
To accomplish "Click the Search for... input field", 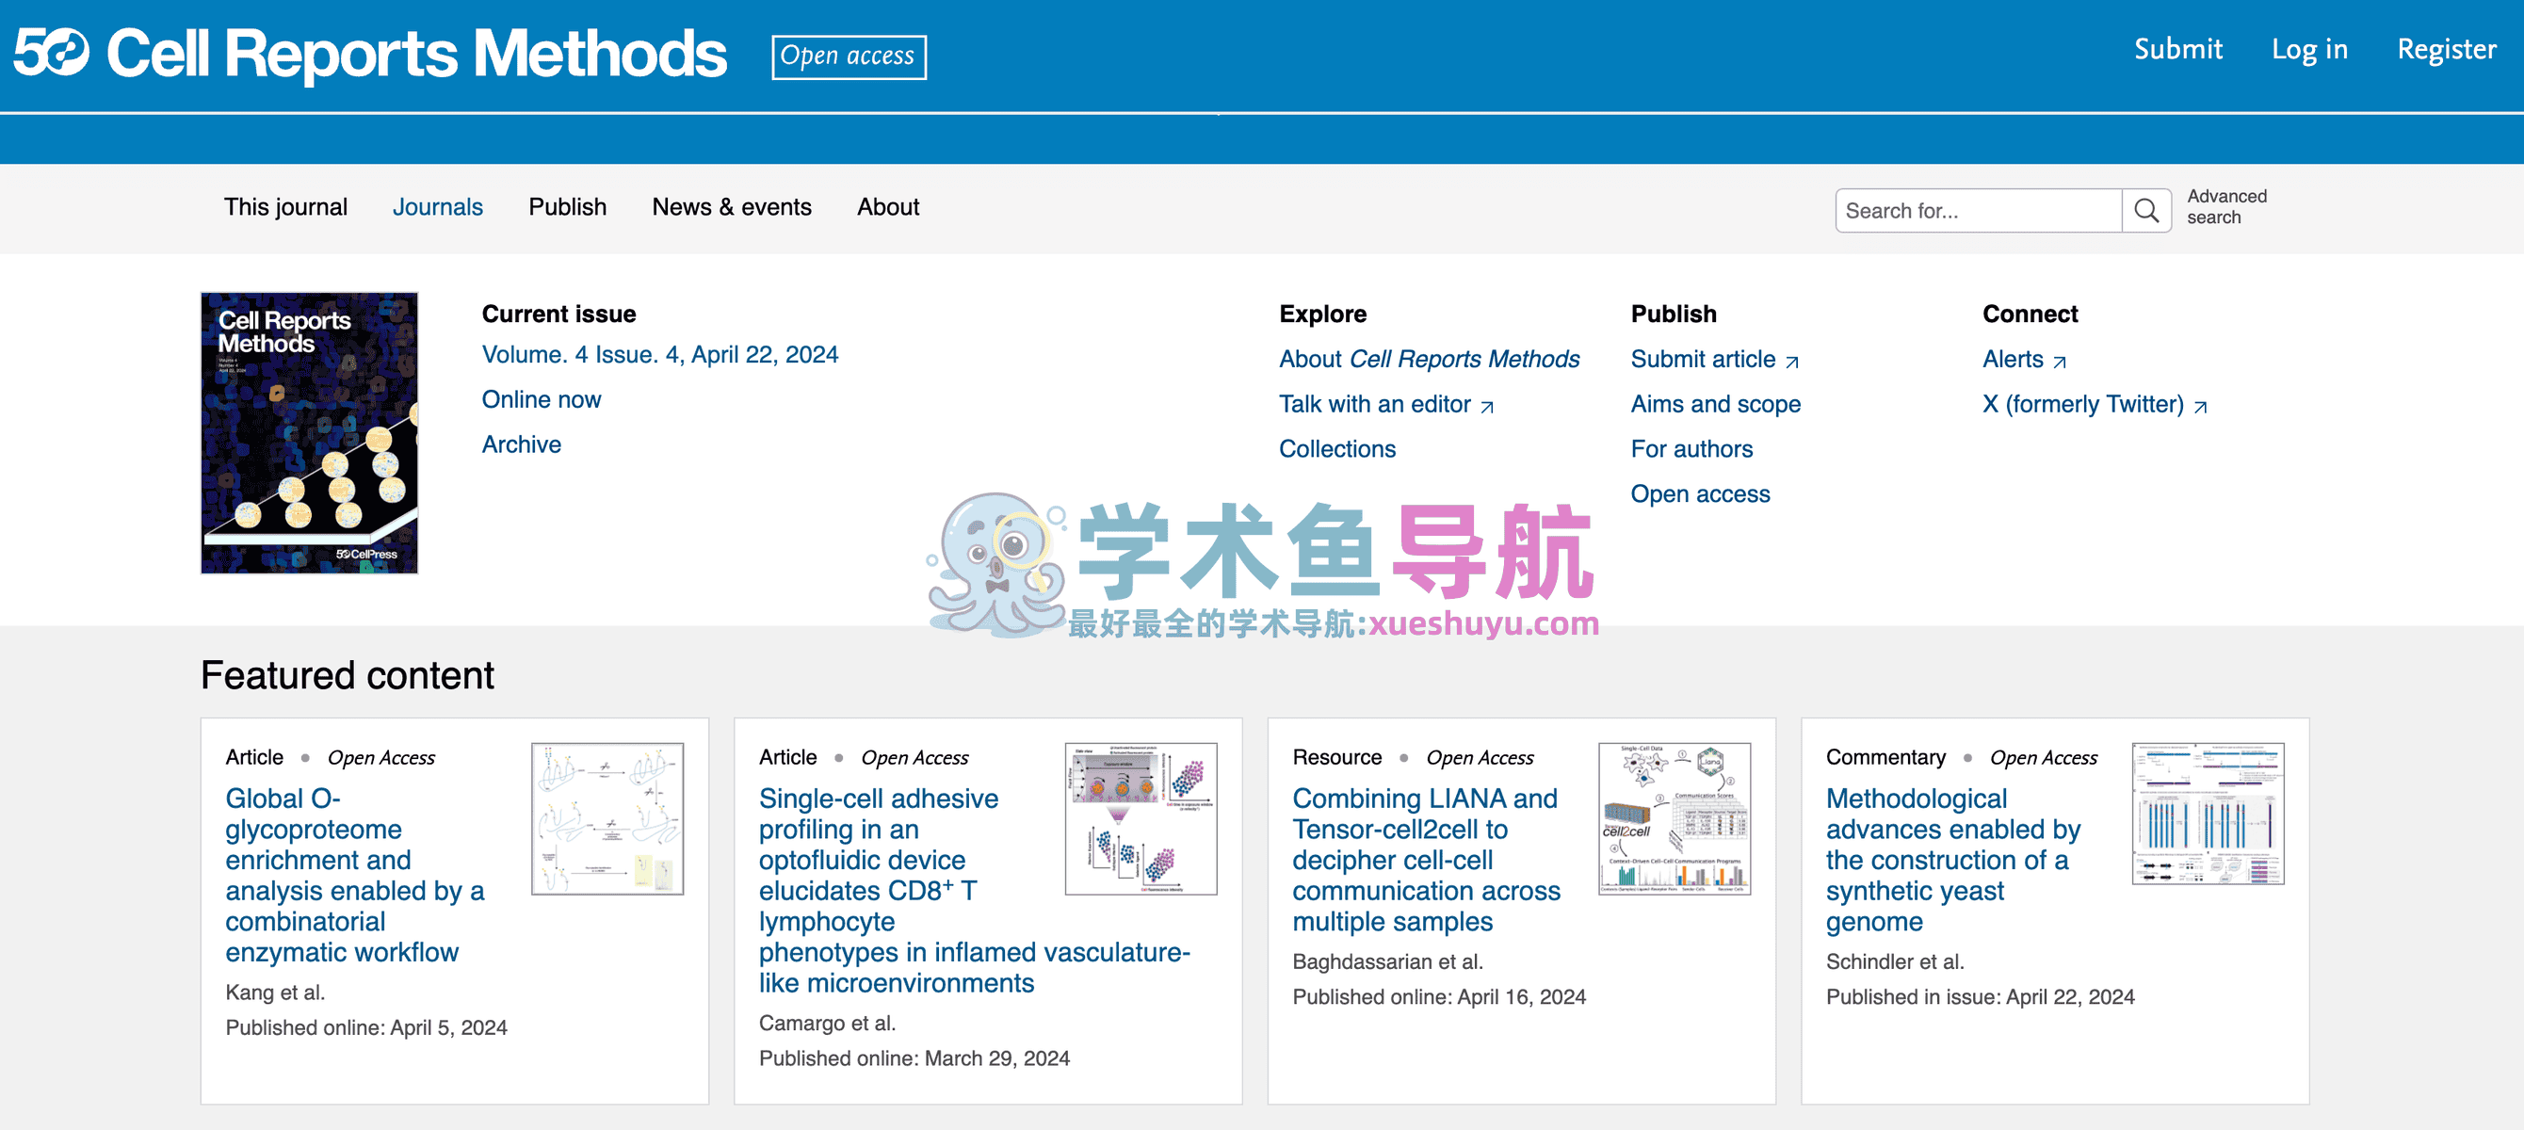I will coord(1977,211).
